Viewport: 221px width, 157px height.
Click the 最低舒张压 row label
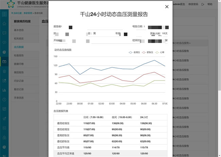tap(63, 141)
